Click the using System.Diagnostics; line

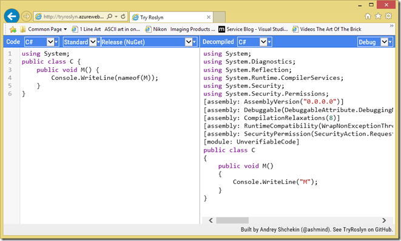pos(249,62)
